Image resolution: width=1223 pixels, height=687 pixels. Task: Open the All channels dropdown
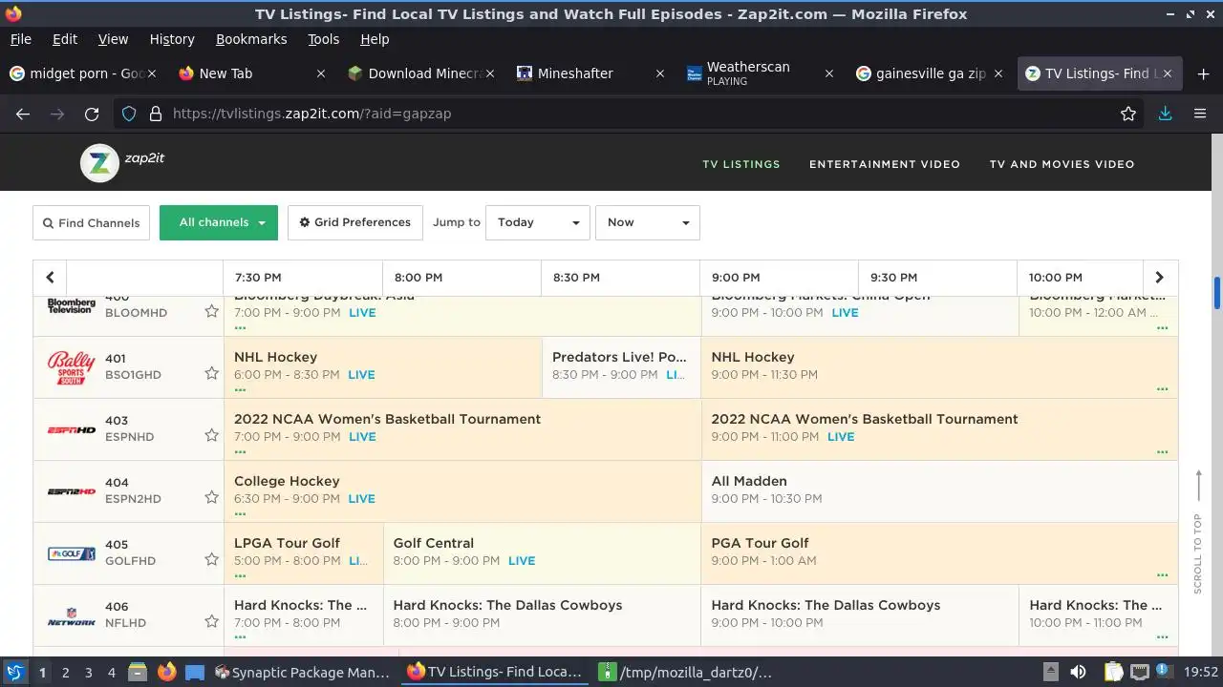219,222
